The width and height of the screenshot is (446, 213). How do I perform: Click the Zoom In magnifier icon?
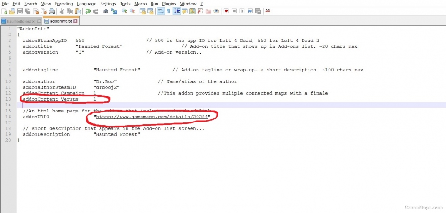(124, 11)
